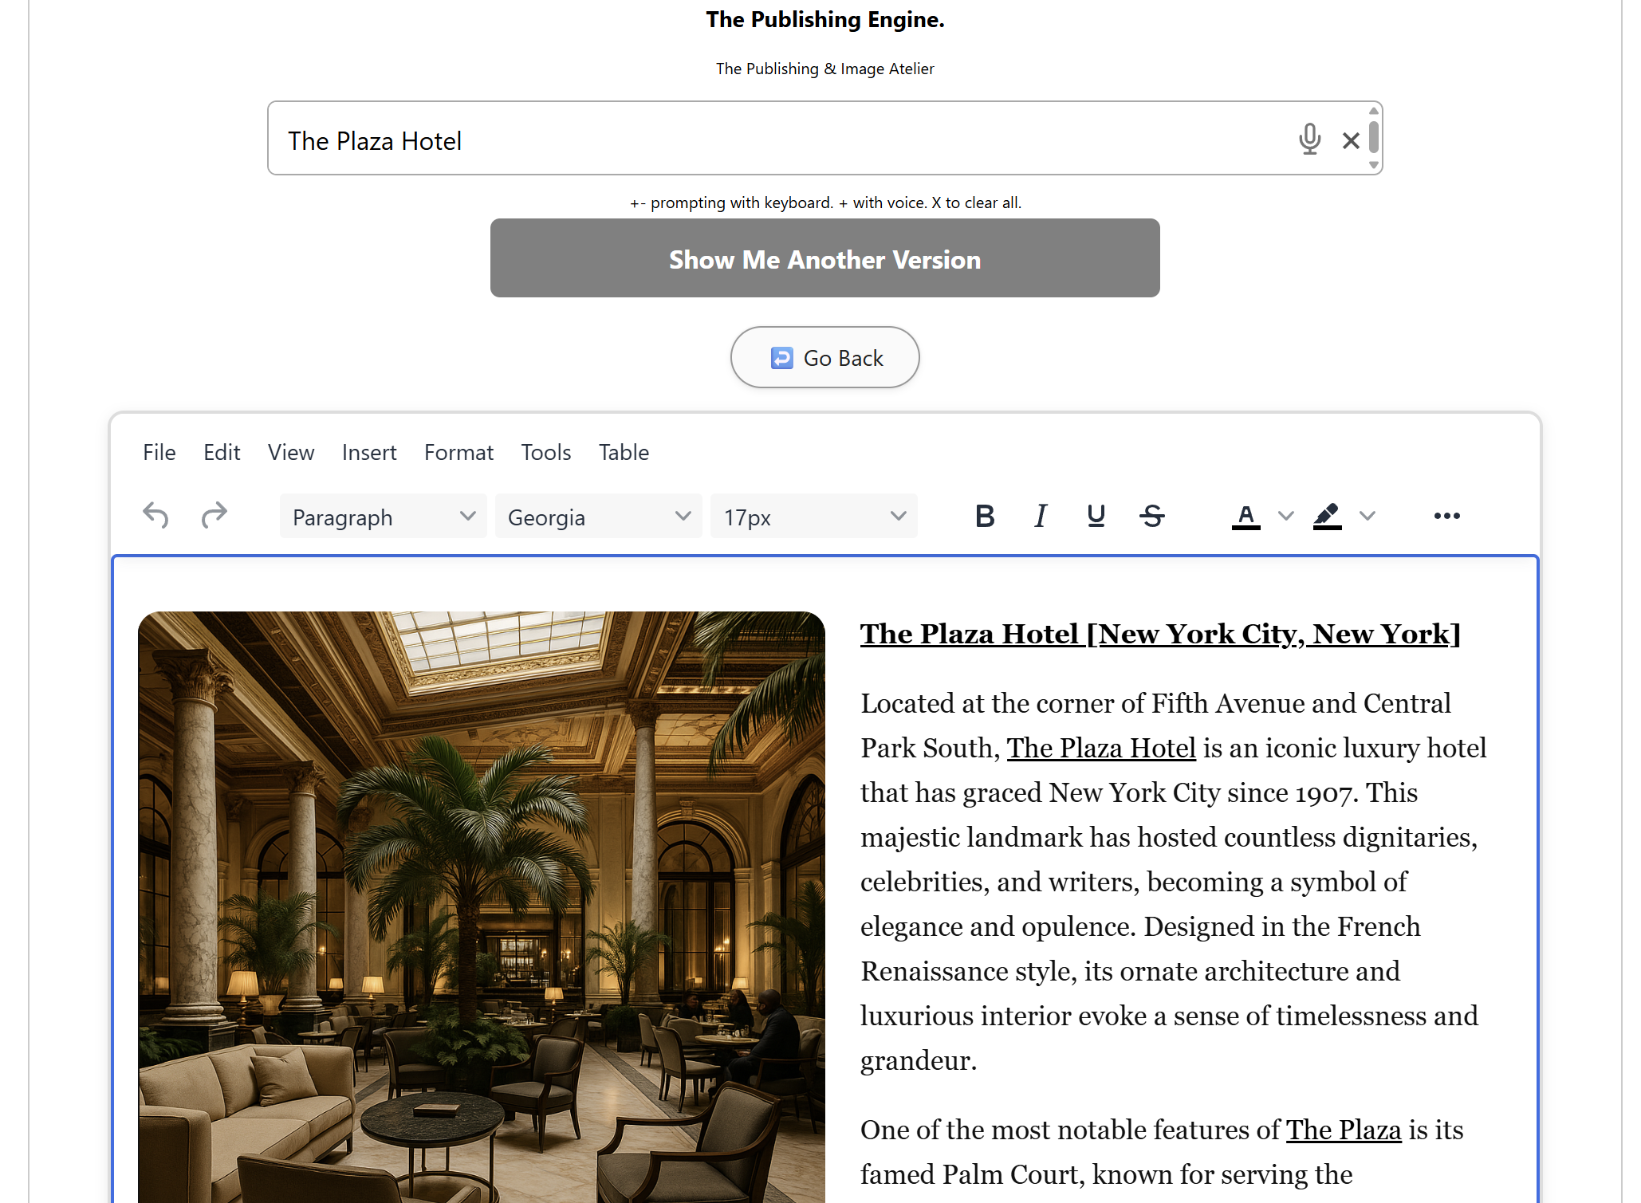1641x1203 pixels.
Task: Click the microphone voice prompt icon
Action: (1309, 140)
